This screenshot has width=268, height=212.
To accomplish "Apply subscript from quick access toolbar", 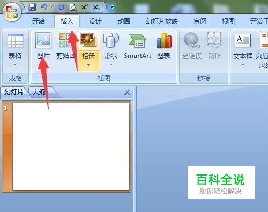I will [96, 7].
